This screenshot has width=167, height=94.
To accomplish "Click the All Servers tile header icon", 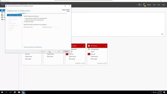I will (x=89, y=46).
